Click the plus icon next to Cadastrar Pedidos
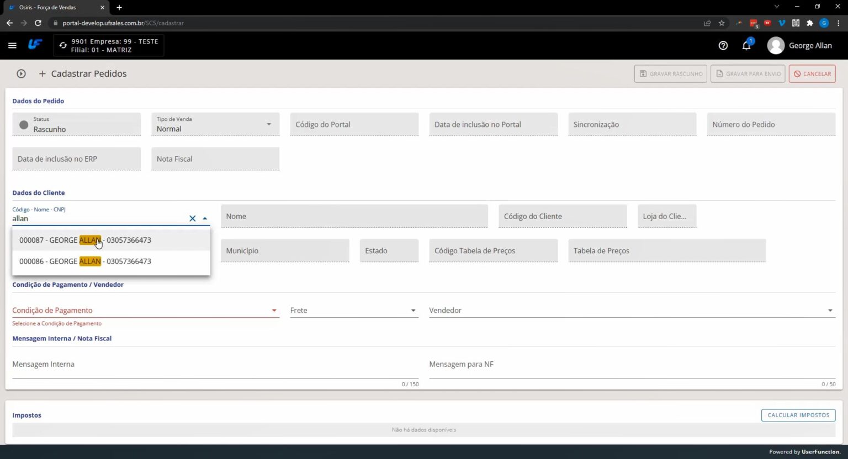 pyautogui.click(x=42, y=73)
